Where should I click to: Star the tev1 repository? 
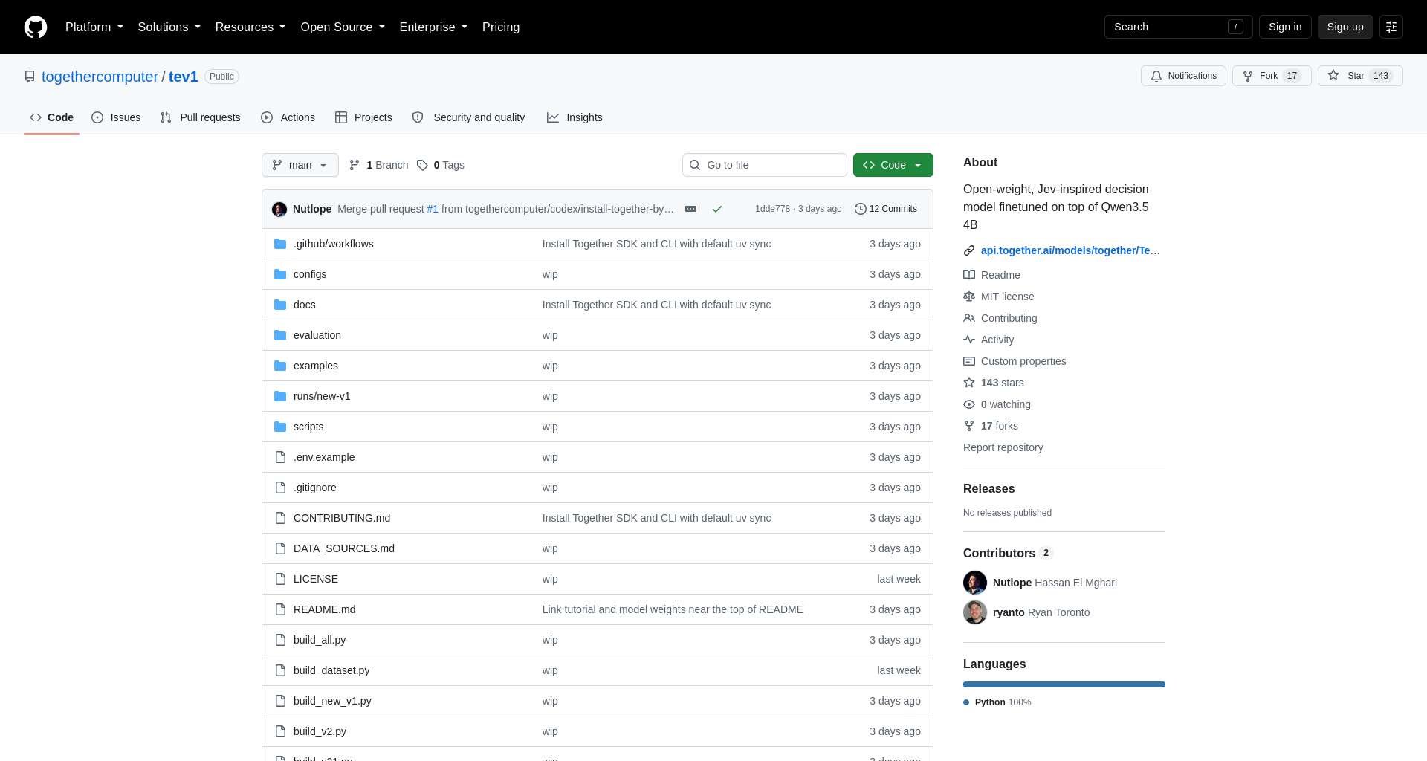(1360, 76)
